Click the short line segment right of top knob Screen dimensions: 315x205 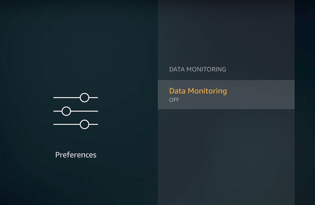pyautogui.click(x=94, y=98)
